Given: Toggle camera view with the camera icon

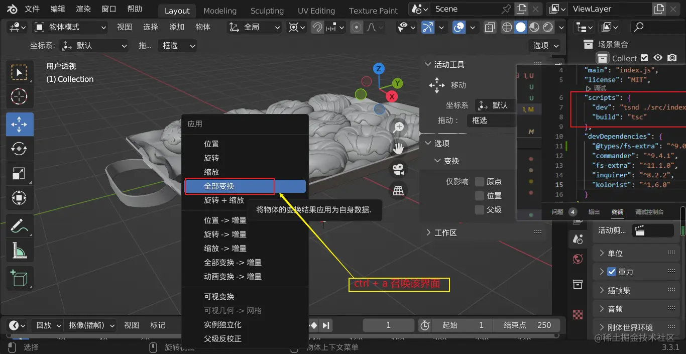Looking at the screenshot, I should 399,169.
